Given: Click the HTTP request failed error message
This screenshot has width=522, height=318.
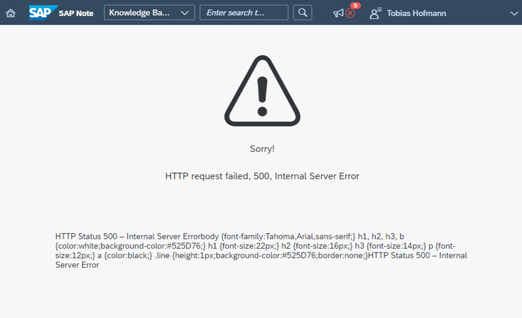Looking at the screenshot, I should point(262,176).
